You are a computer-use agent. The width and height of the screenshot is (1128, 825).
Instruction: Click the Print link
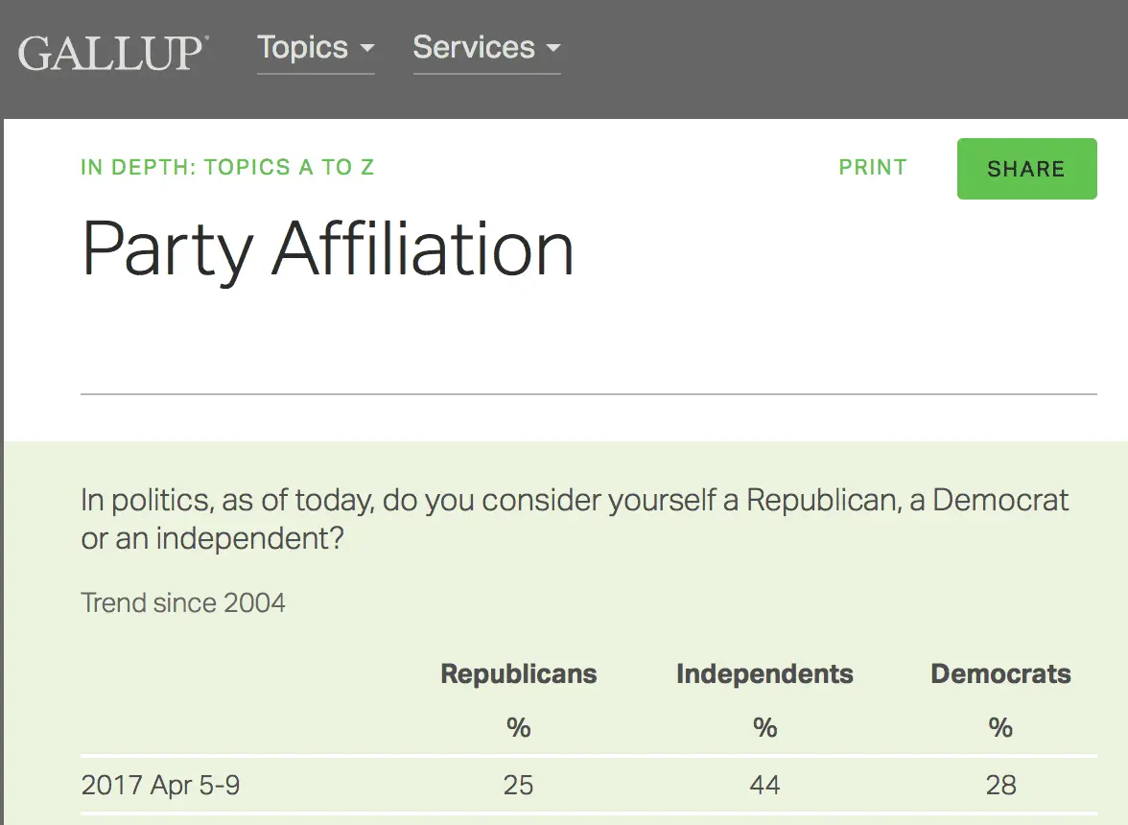click(872, 168)
